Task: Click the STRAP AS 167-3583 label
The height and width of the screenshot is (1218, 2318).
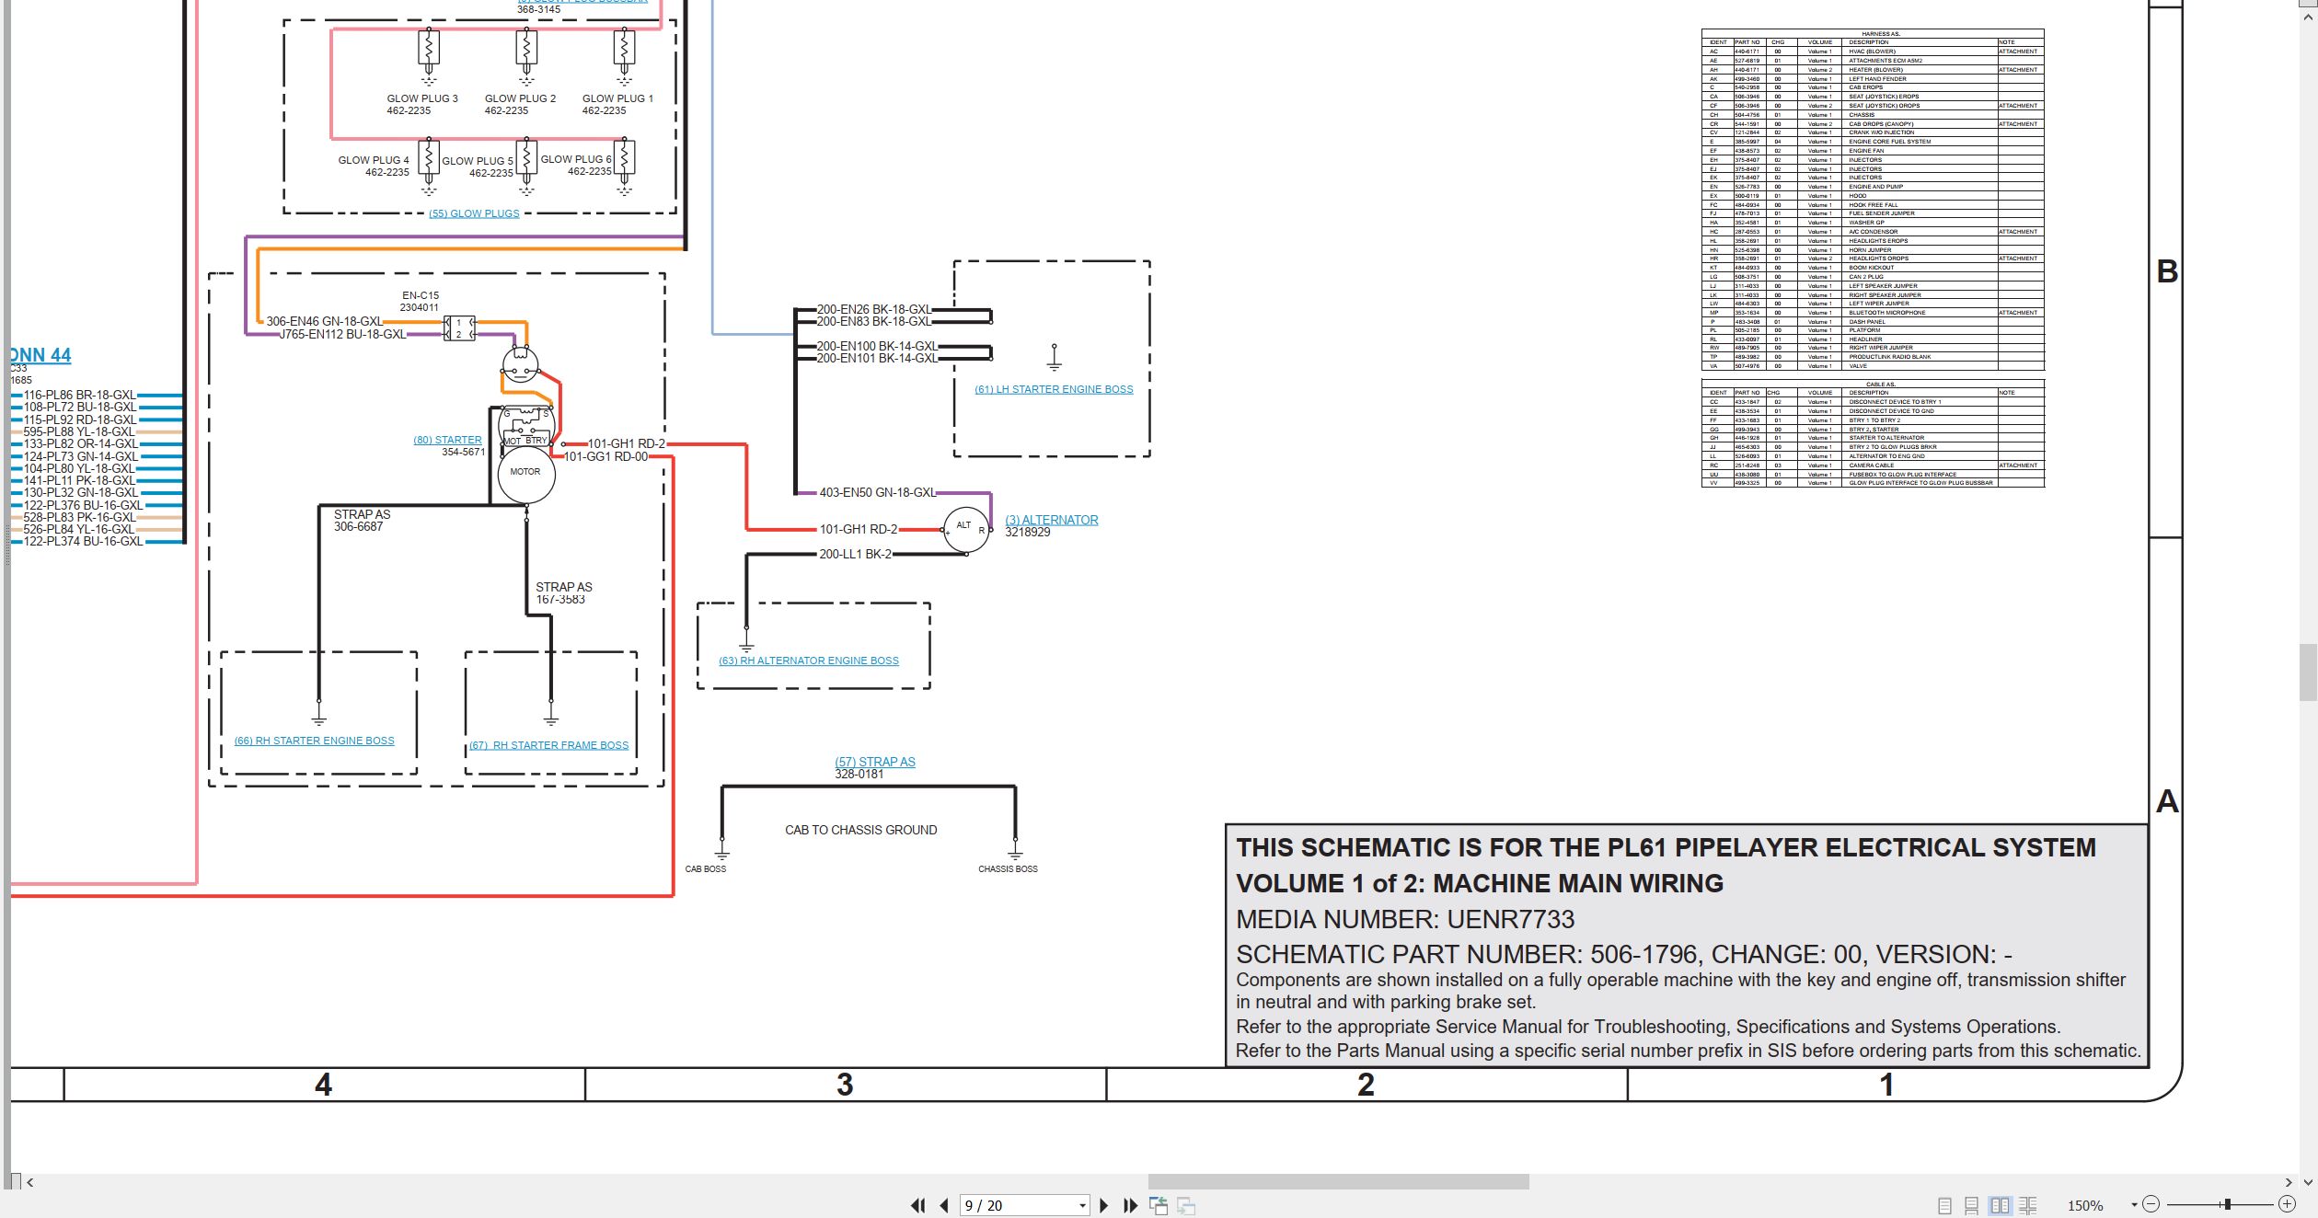Action: pos(563,593)
